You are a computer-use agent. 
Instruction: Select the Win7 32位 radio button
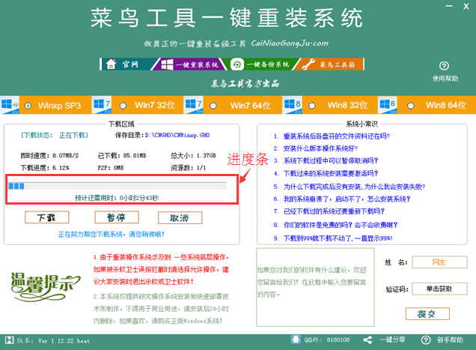pos(123,106)
